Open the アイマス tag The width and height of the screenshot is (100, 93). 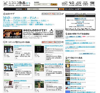point(6,23)
